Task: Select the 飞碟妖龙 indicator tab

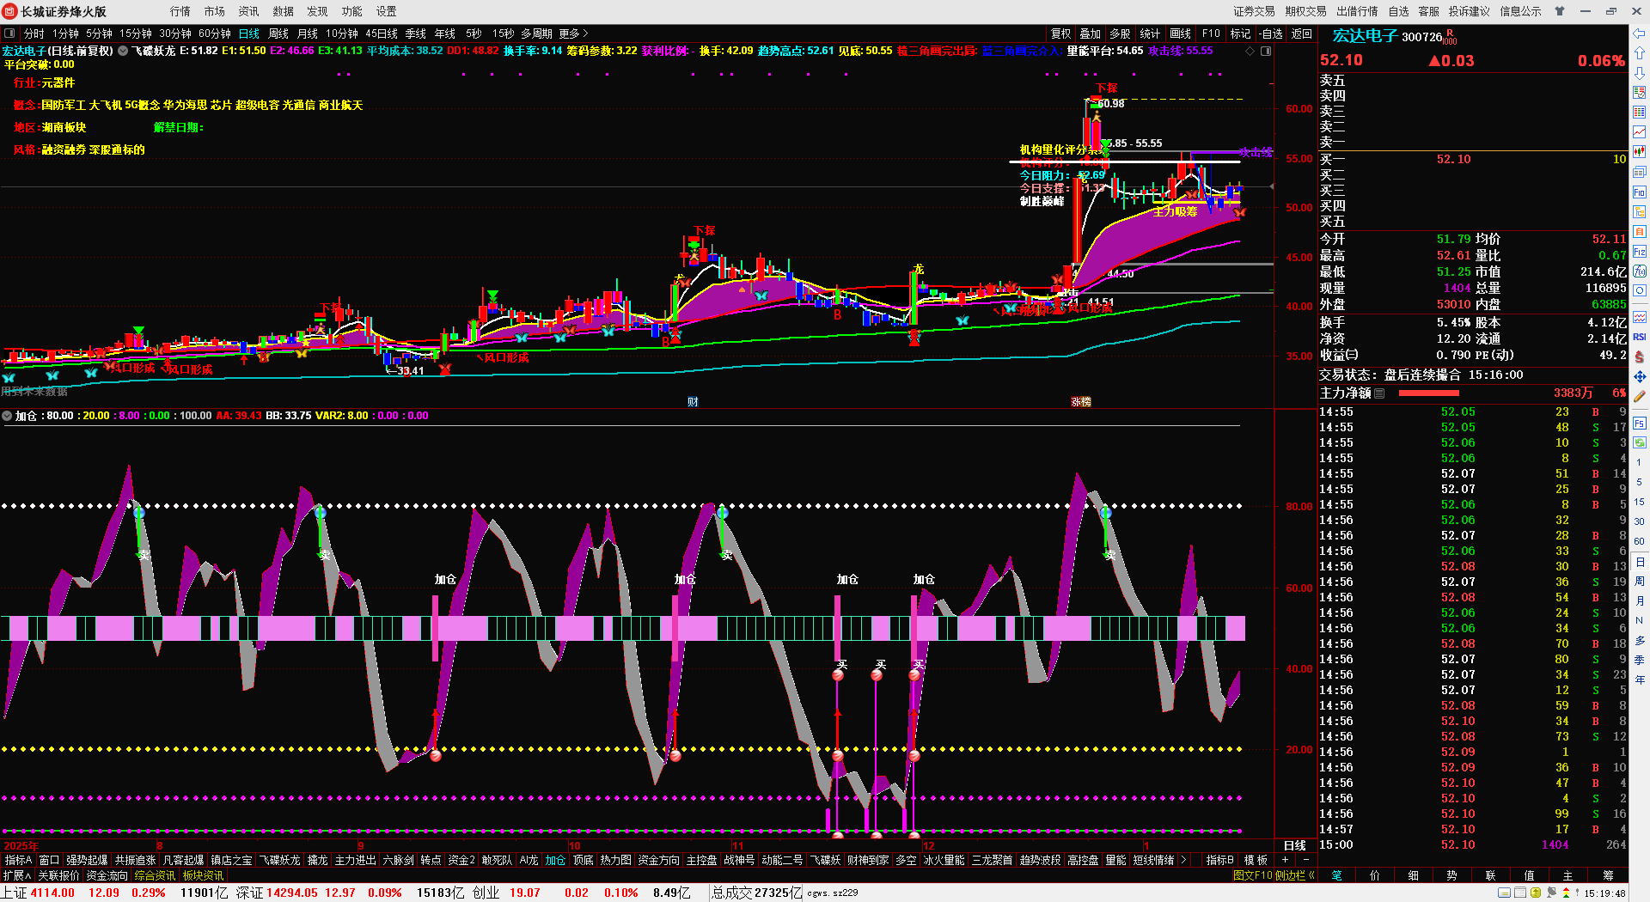Action: click(x=280, y=860)
